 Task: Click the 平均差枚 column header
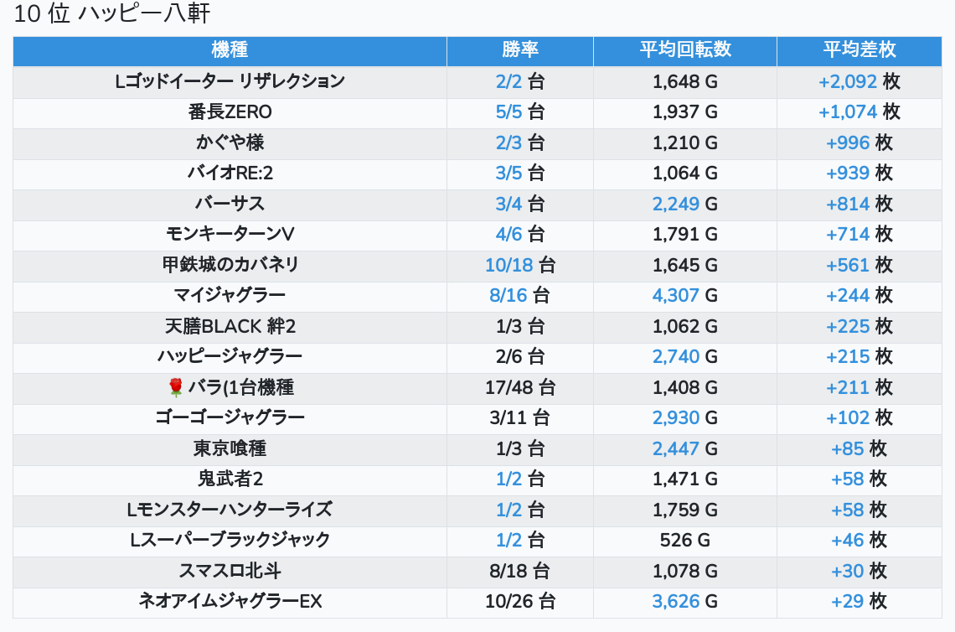pyautogui.click(x=859, y=50)
